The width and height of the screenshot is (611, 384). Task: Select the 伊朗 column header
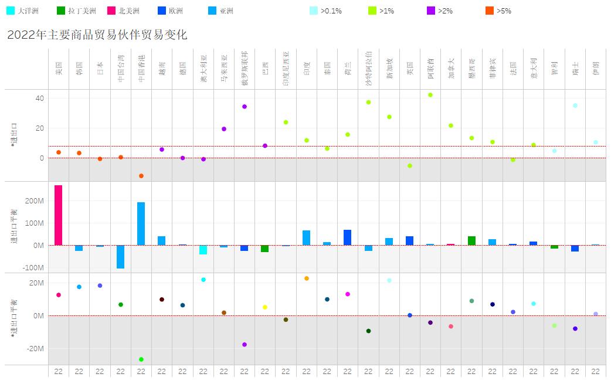(596, 69)
